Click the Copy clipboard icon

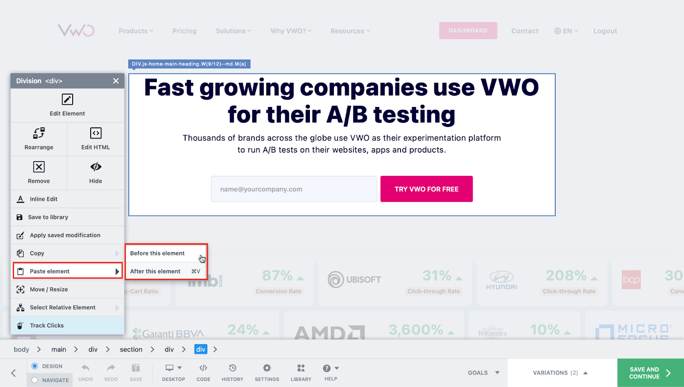pyautogui.click(x=20, y=253)
